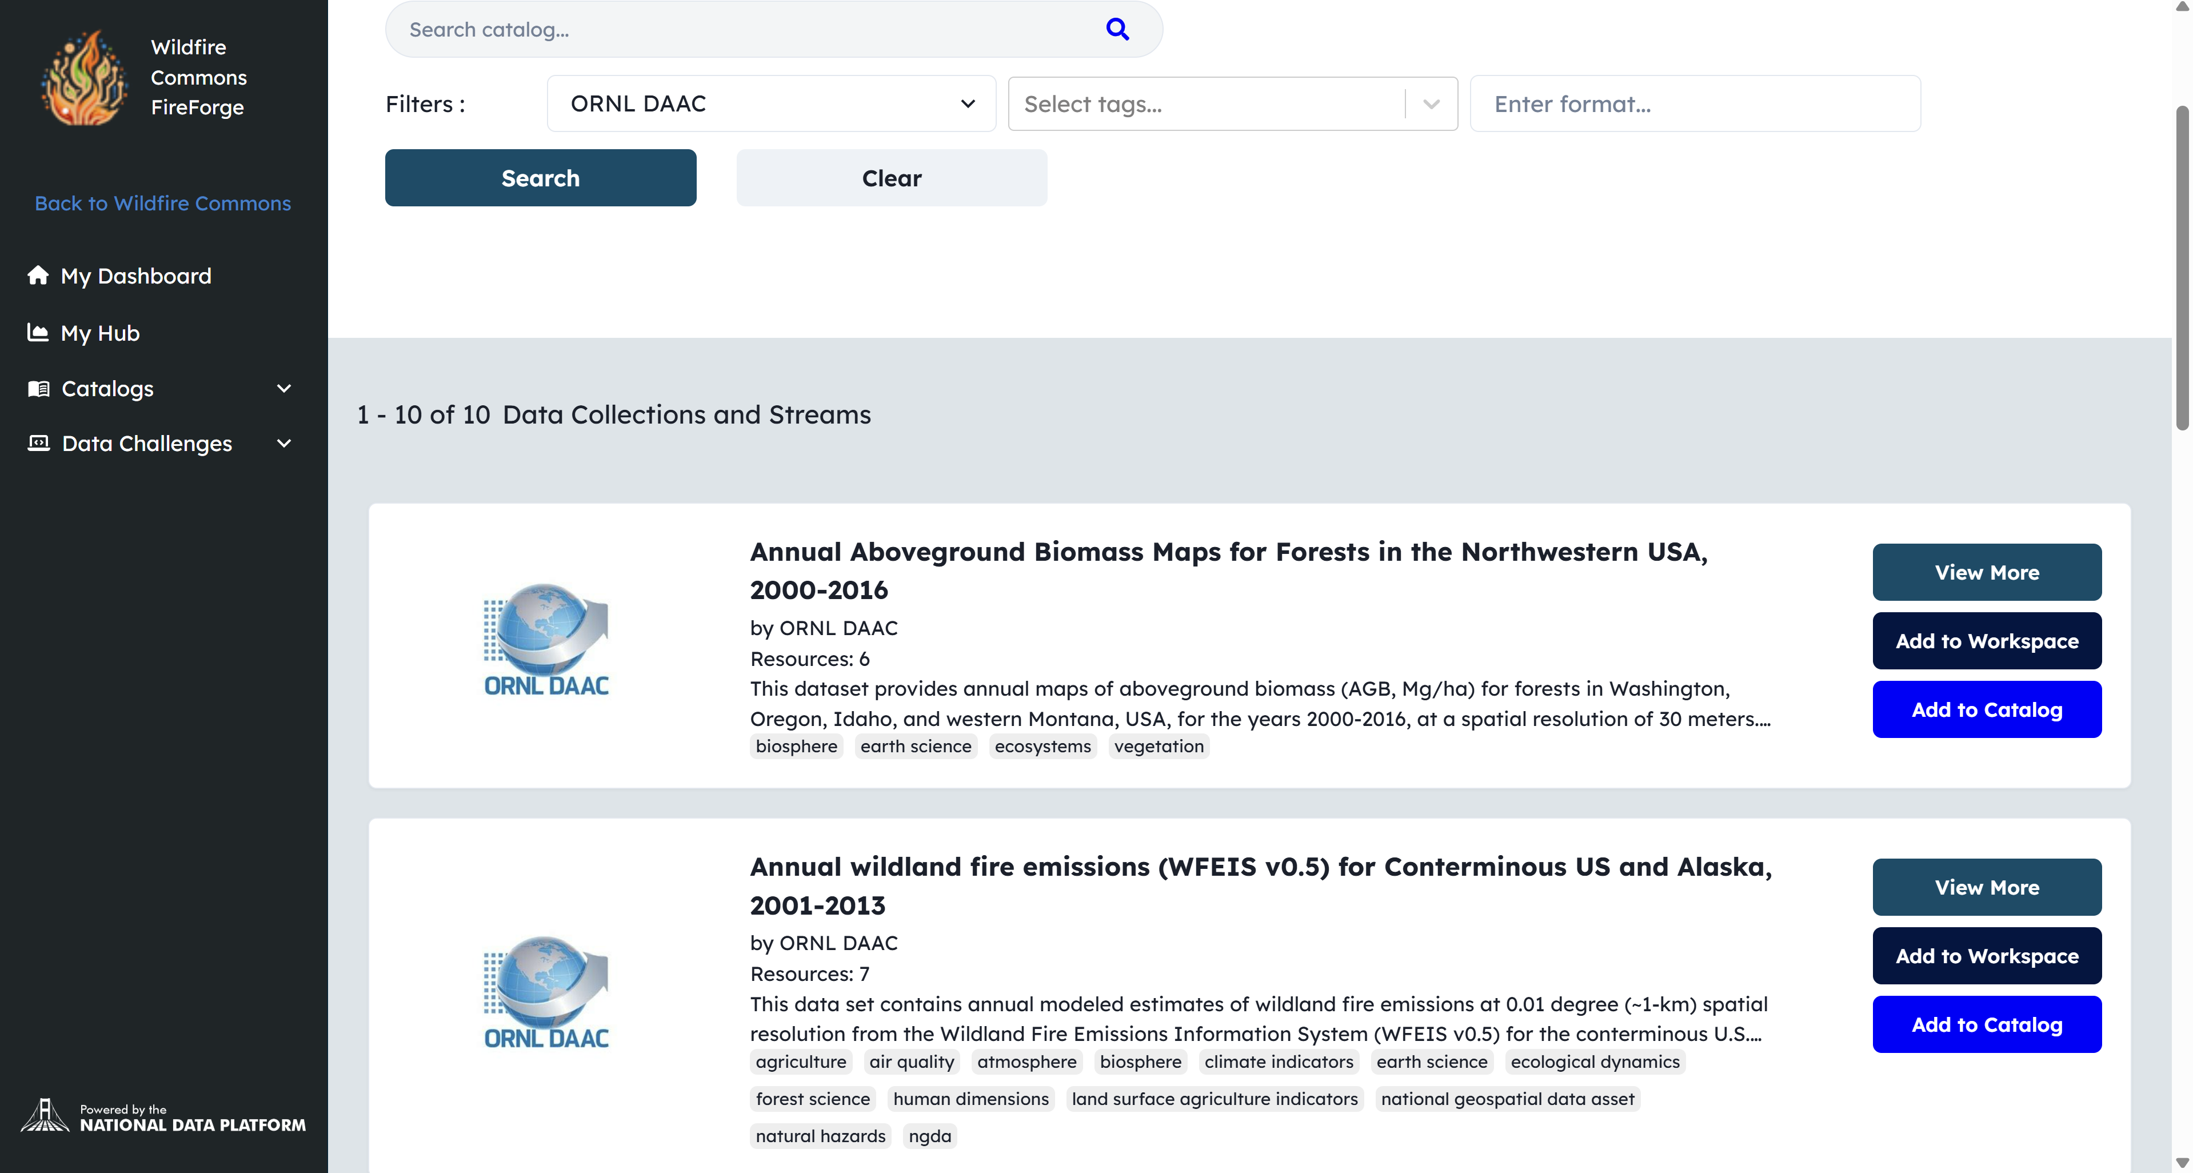
Task: Expand the Data Challenges sidebar chevron
Action: 284,444
